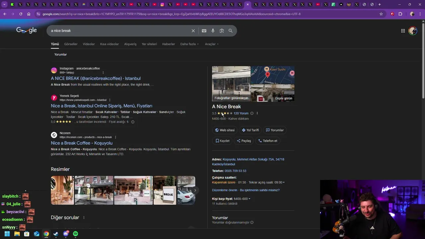Switch to the Kısa videolar tab

click(x=110, y=44)
